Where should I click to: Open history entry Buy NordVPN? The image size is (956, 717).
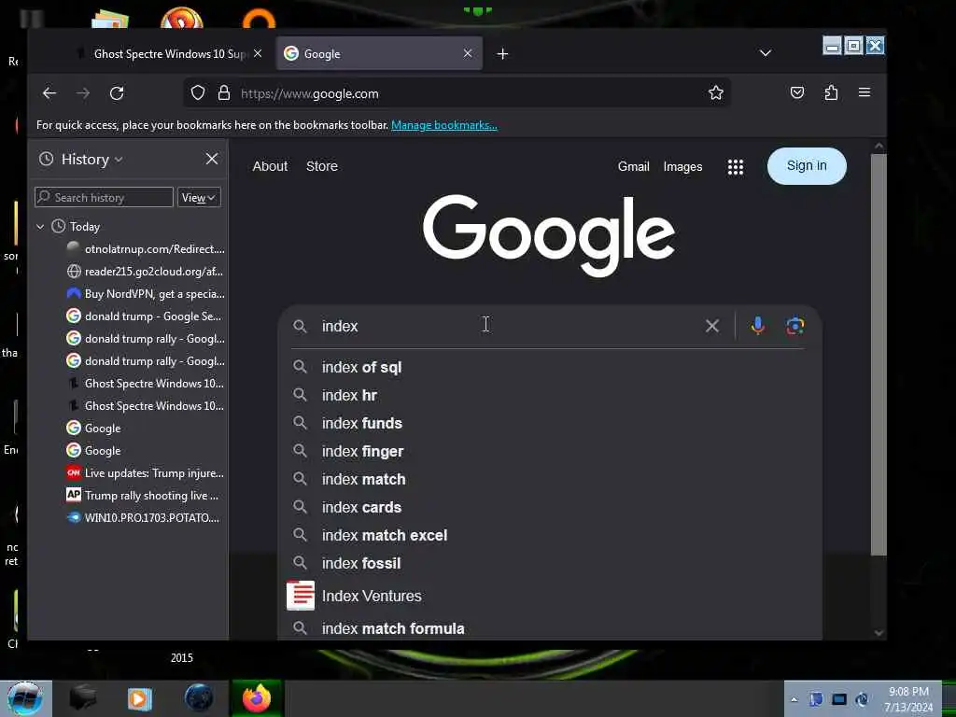click(145, 294)
